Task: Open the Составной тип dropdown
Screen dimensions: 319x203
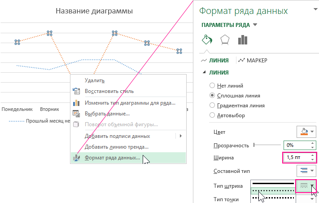Action: 306,171
